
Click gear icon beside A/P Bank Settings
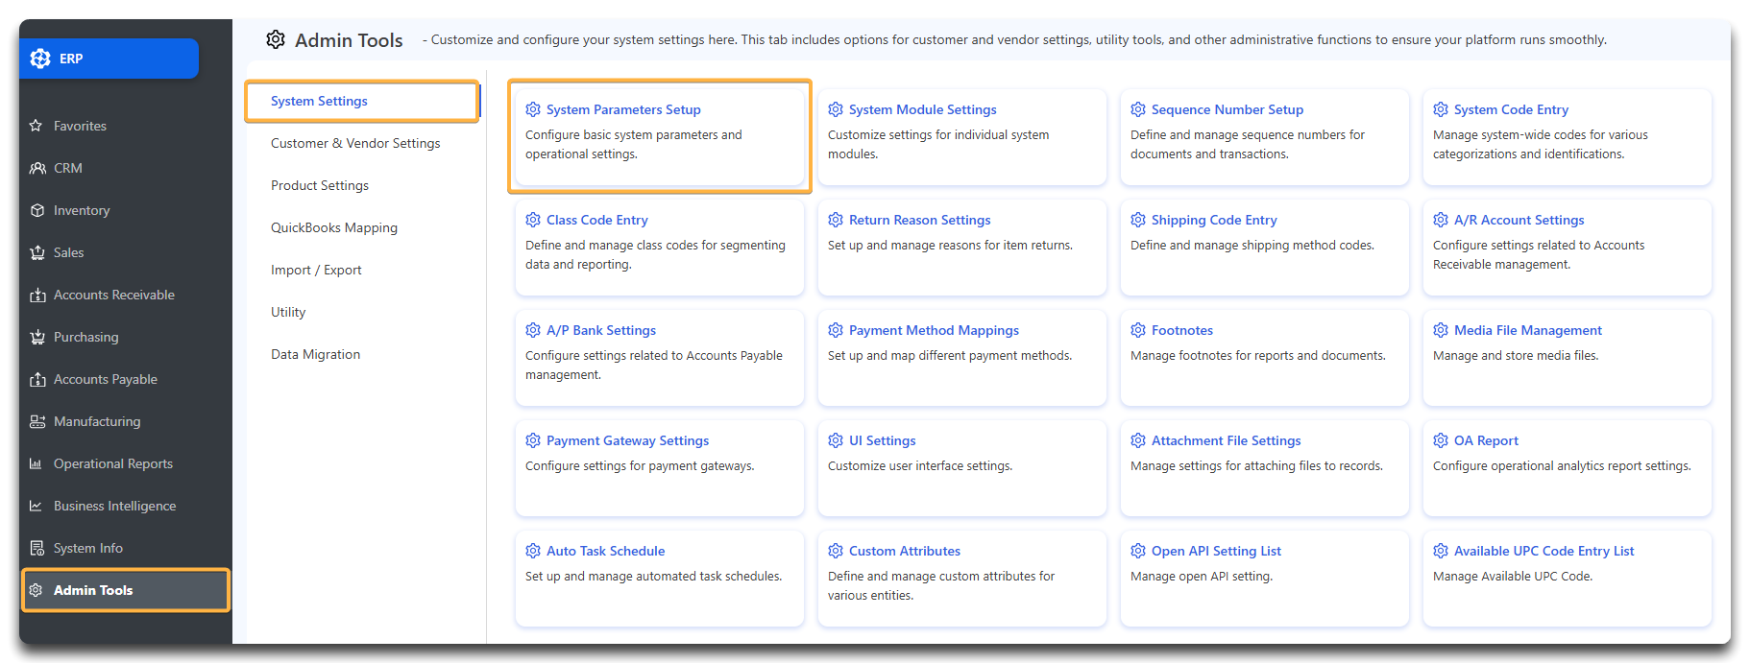[x=533, y=330]
